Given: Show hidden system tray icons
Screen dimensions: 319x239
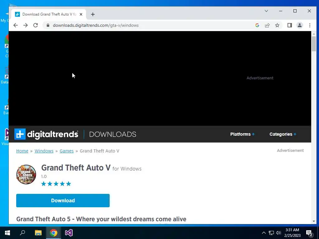Looking at the screenshot, I should pyautogui.click(x=264, y=233).
